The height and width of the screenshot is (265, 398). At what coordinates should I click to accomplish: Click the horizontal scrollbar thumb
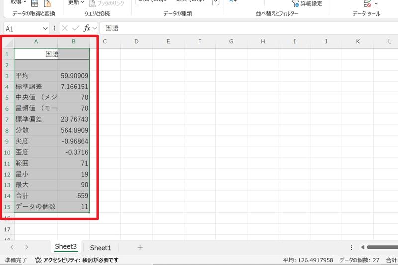click(382, 247)
